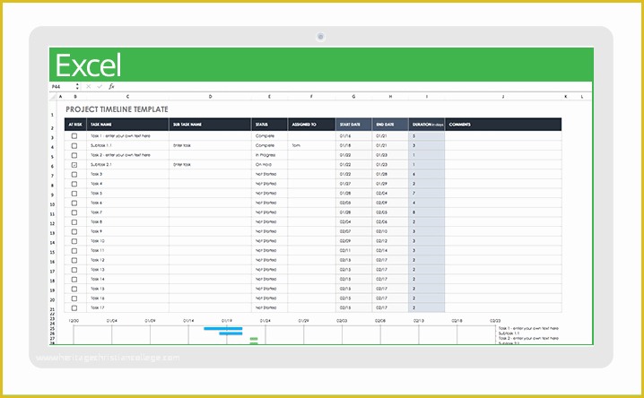Screen dimensions: 644x398
Task: Select the 01/16 start date cell
Action: pyautogui.click(x=353, y=136)
